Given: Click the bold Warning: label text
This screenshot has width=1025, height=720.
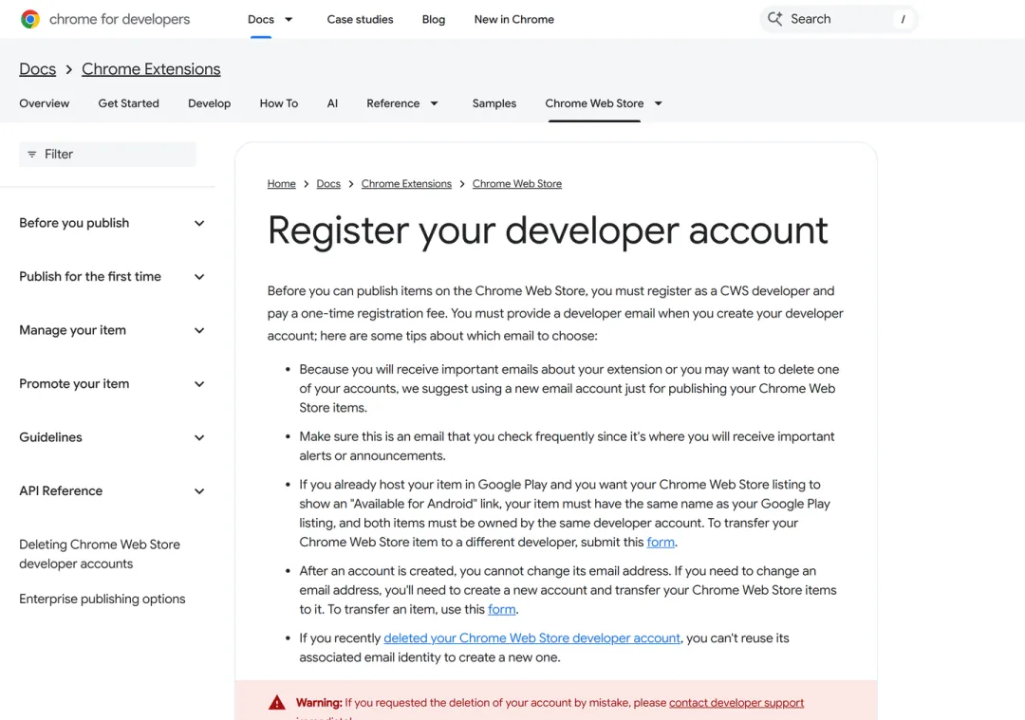Looking at the screenshot, I should click(319, 703).
